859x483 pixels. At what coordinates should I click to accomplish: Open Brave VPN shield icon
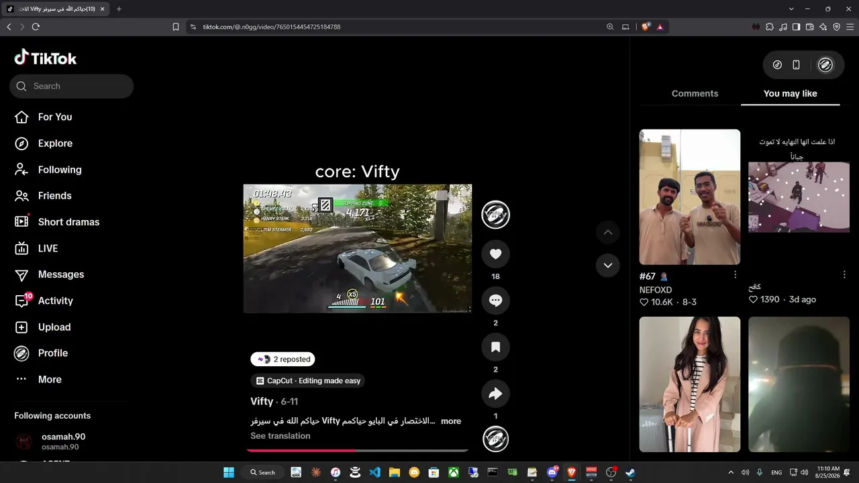coord(836,27)
